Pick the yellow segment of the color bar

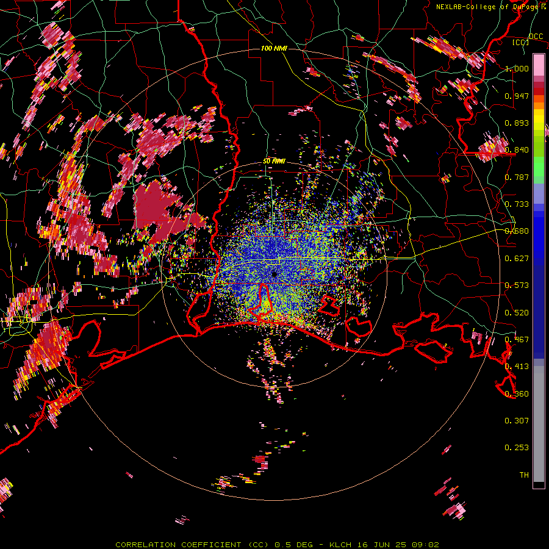pyautogui.click(x=539, y=120)
